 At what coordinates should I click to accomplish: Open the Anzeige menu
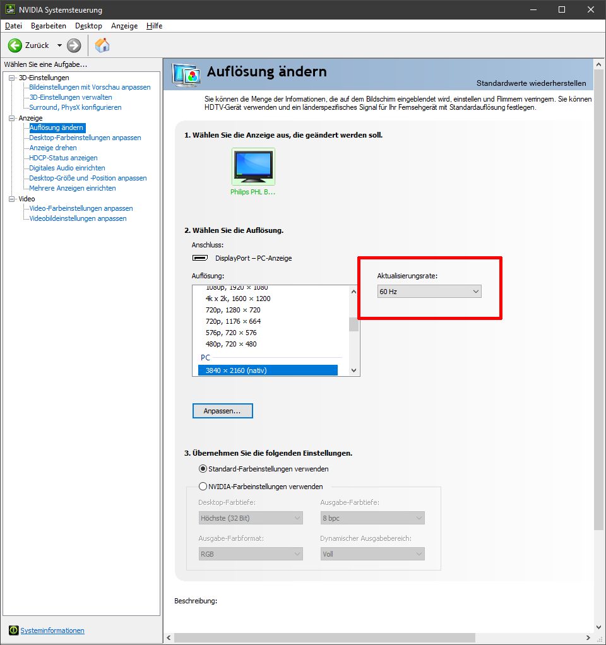pos(124,25)
